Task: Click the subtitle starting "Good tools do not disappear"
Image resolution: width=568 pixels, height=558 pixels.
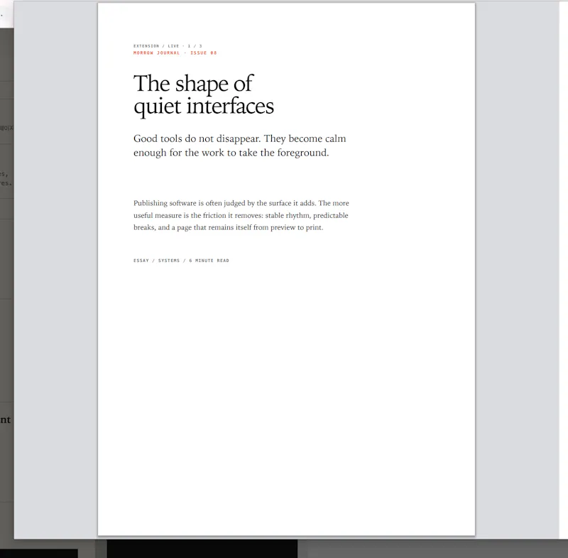Action: pyautogui.click(x=239, y=146)
